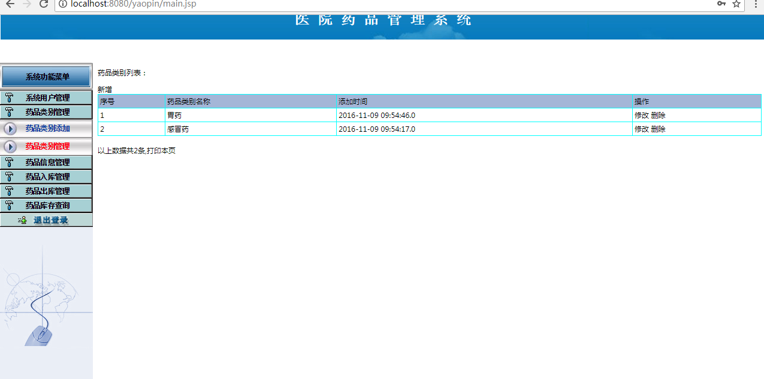
Task: Click 删除 for the 感冒药 row
Action: [658, 129]
